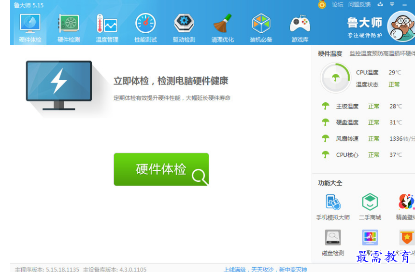Viewport: 415px width, 272px height.
Task: Click the 1336转/分 fan speed value
Action: coord(402,138)
